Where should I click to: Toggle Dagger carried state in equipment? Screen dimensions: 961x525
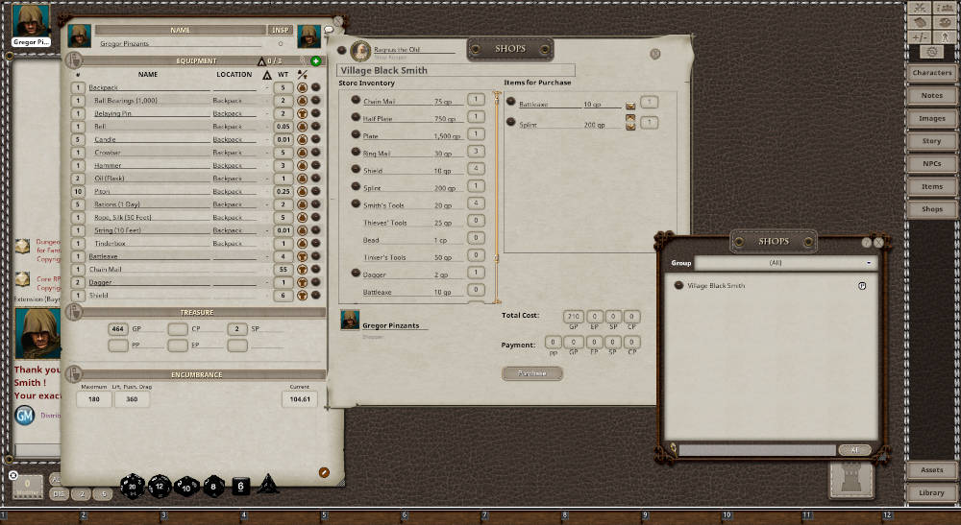(302, 282)
